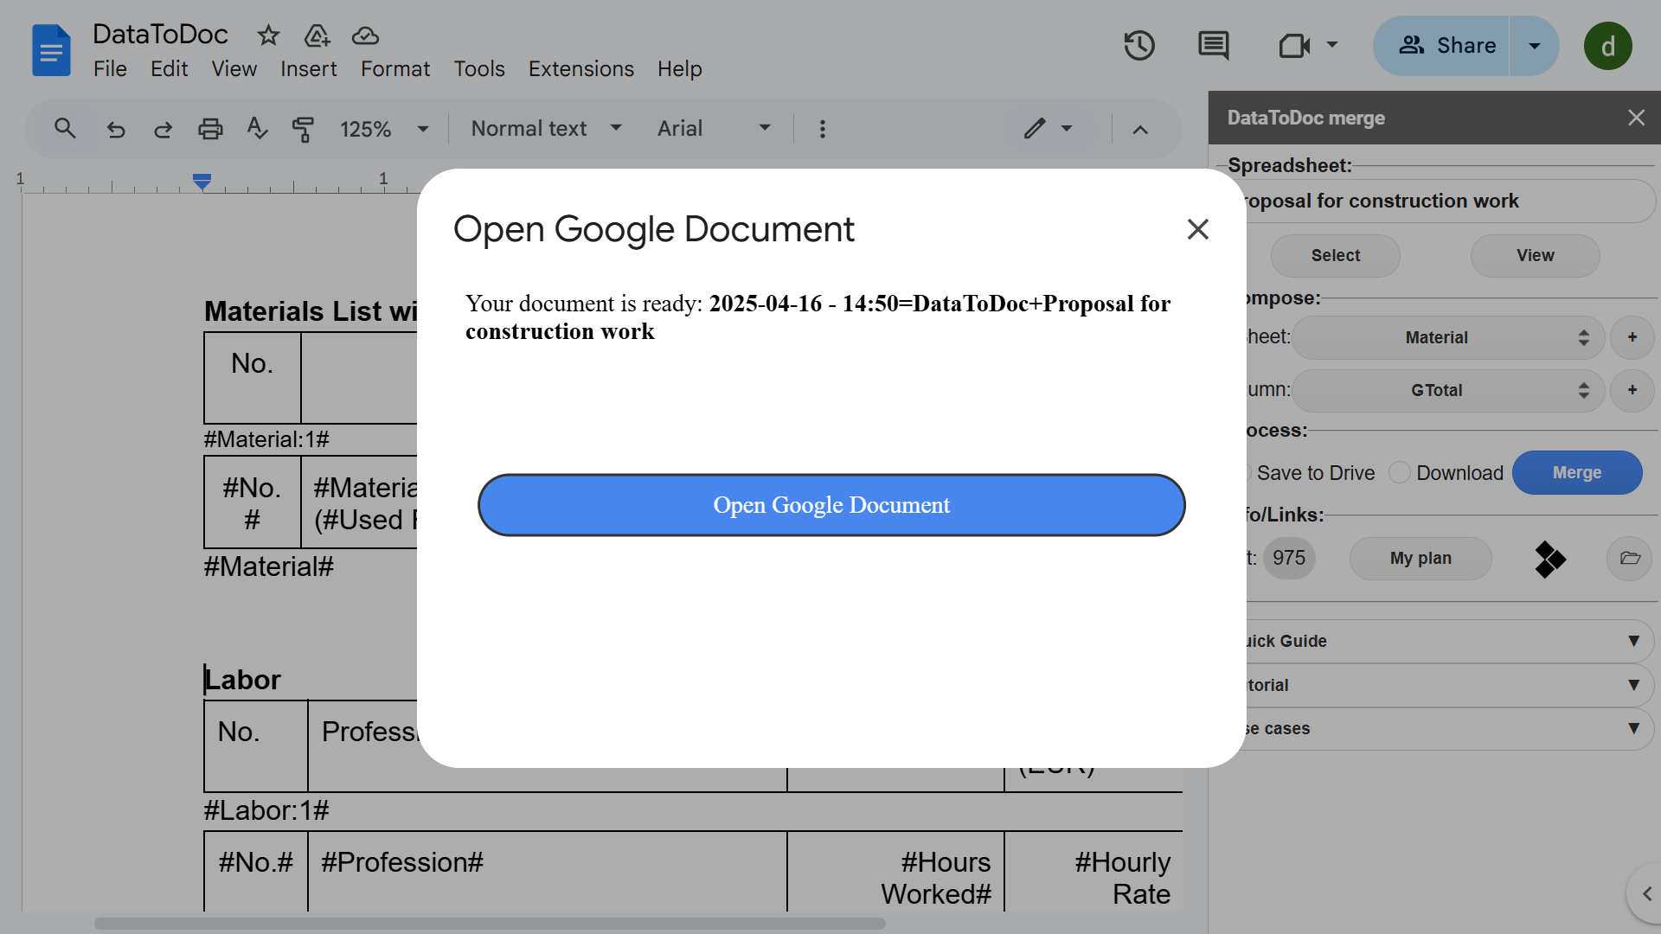This screenshot has height=934, width=1661.
Task: Open the Material sheet selector
Action: (x=1448, y=337)
